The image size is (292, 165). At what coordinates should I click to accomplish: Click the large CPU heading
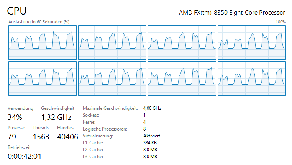(x=17, y=11)
